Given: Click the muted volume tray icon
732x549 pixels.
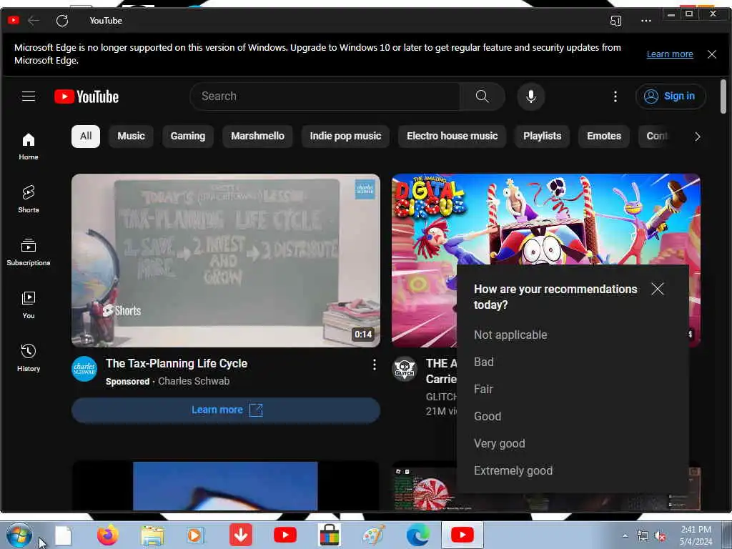Looking at the screenshot, I should pyautogui.click(x=660, y=536).
